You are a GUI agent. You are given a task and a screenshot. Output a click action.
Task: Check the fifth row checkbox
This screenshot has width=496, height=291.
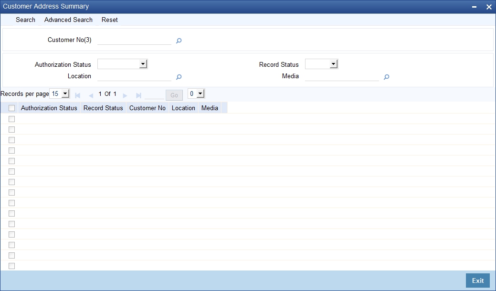tap(12, 161)
